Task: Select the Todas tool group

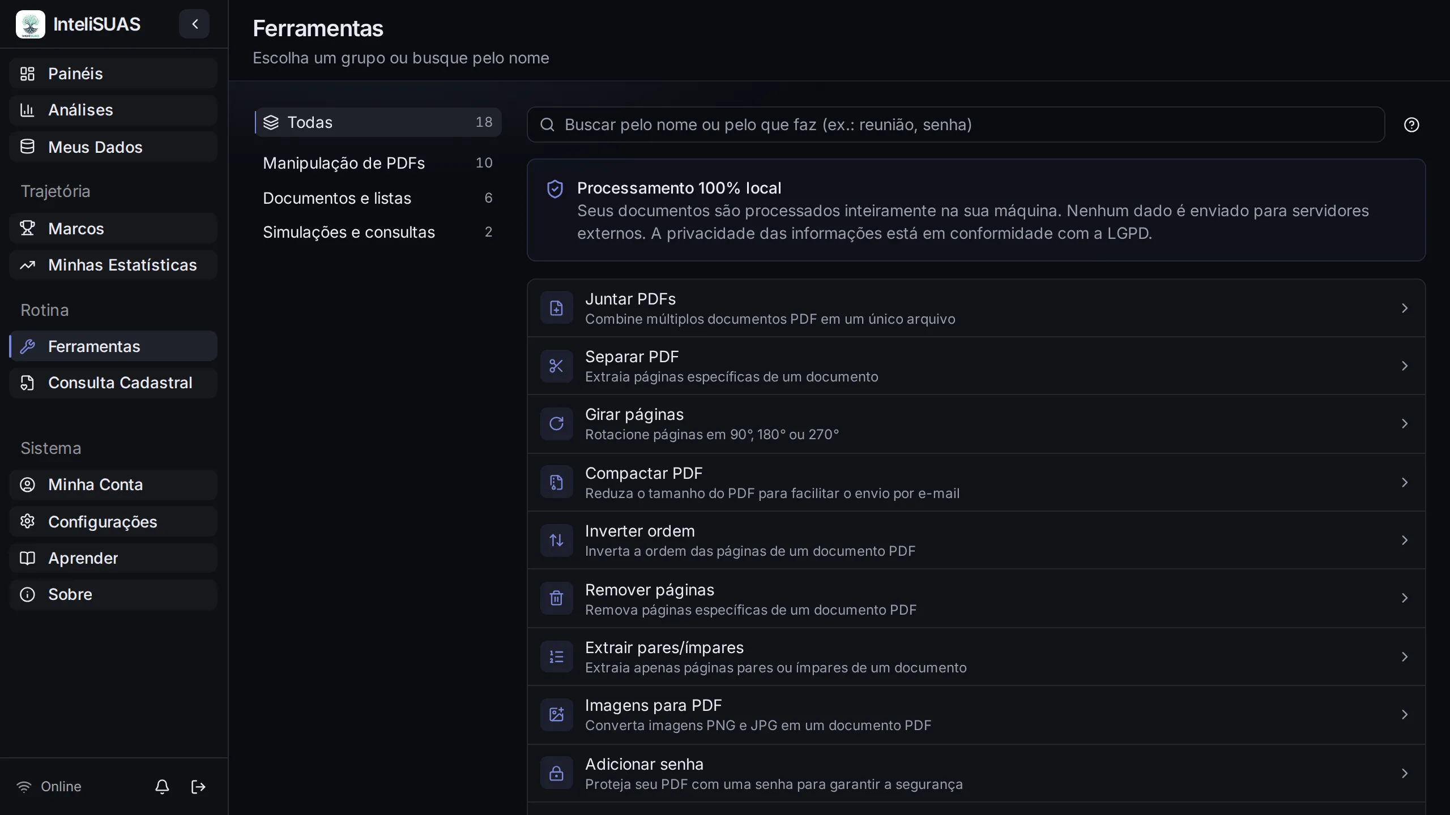Action: pyautogui.click(x=378, y=122)
